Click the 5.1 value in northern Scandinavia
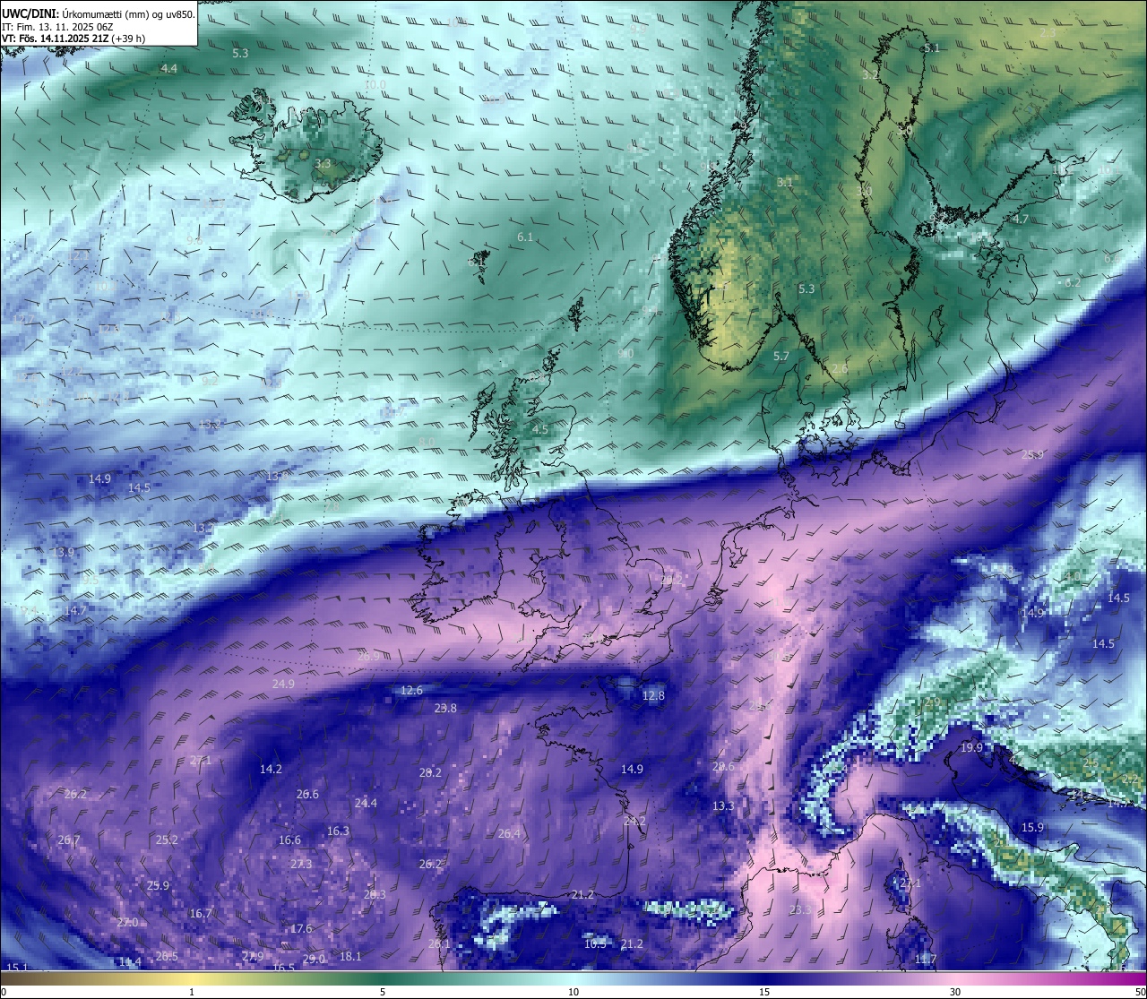This screenshot has height=999, width=1147. pos(932,48)
